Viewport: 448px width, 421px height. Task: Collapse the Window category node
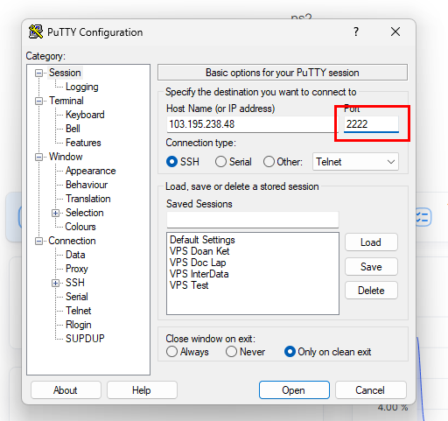(x=38, y=157)
